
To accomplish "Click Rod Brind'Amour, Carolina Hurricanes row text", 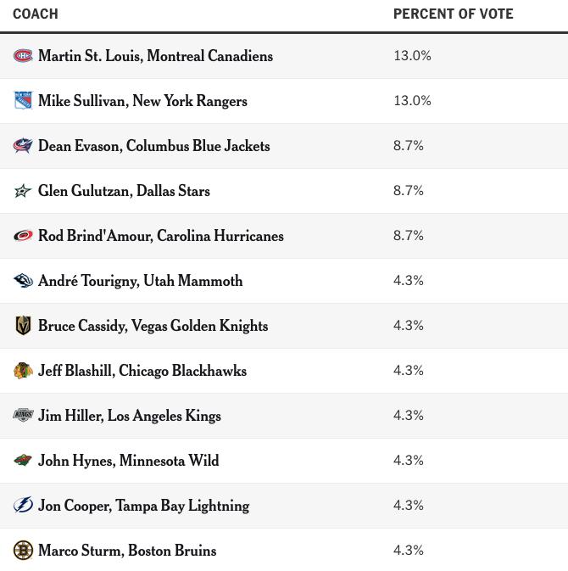I will [x=161, y=236].
